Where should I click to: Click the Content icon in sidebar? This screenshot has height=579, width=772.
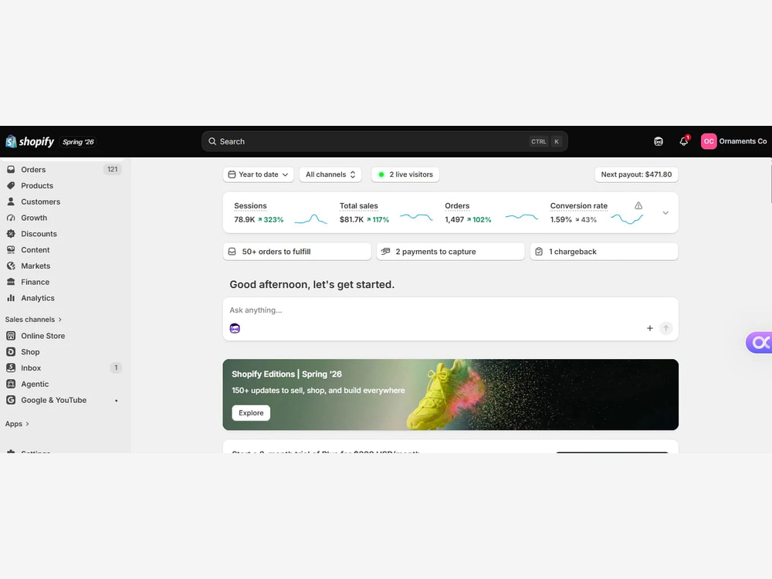[11, 249]
